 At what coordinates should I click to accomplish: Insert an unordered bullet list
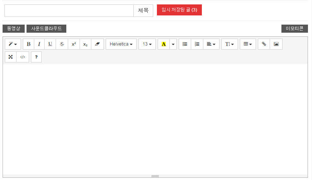pos(185,44)
